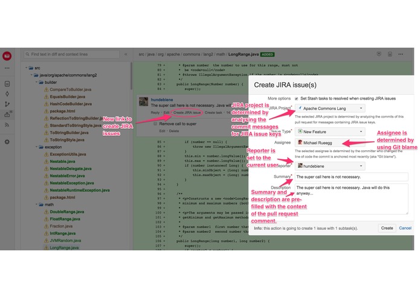Image resolution: width=420 pixels, height=298 pixels.
Task: Click Delete under the task
Action: pyautogui.click(x=174, y=131)
